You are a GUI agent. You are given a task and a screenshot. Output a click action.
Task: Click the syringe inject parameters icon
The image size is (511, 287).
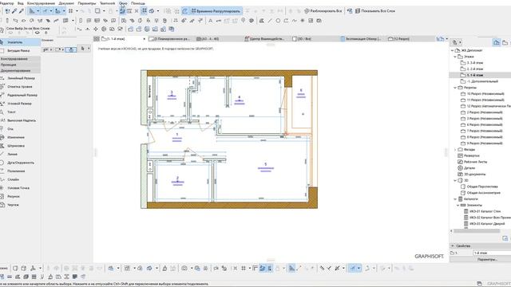22,11
